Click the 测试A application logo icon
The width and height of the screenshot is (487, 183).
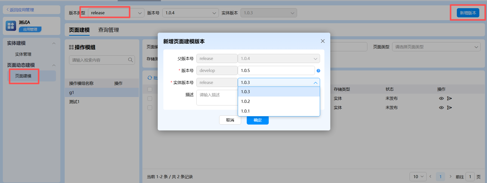click(x=11, y=26)
